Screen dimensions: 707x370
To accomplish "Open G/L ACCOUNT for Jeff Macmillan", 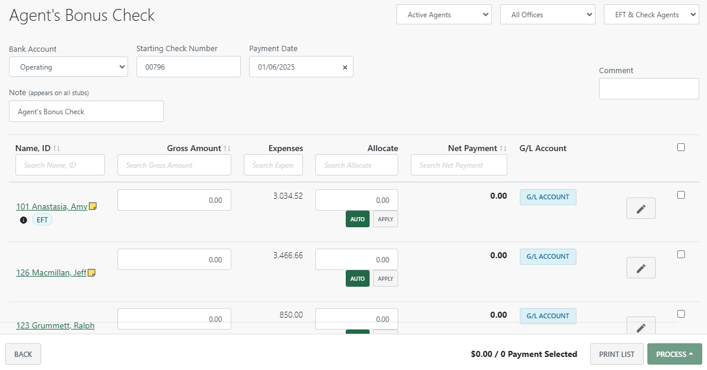I will pyautogui.click(x=547, y=256).
